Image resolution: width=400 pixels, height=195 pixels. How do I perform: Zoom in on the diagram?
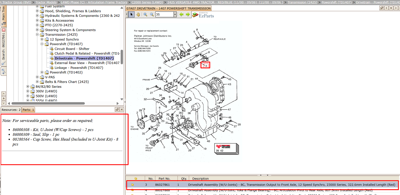click(x=145, y=14)
